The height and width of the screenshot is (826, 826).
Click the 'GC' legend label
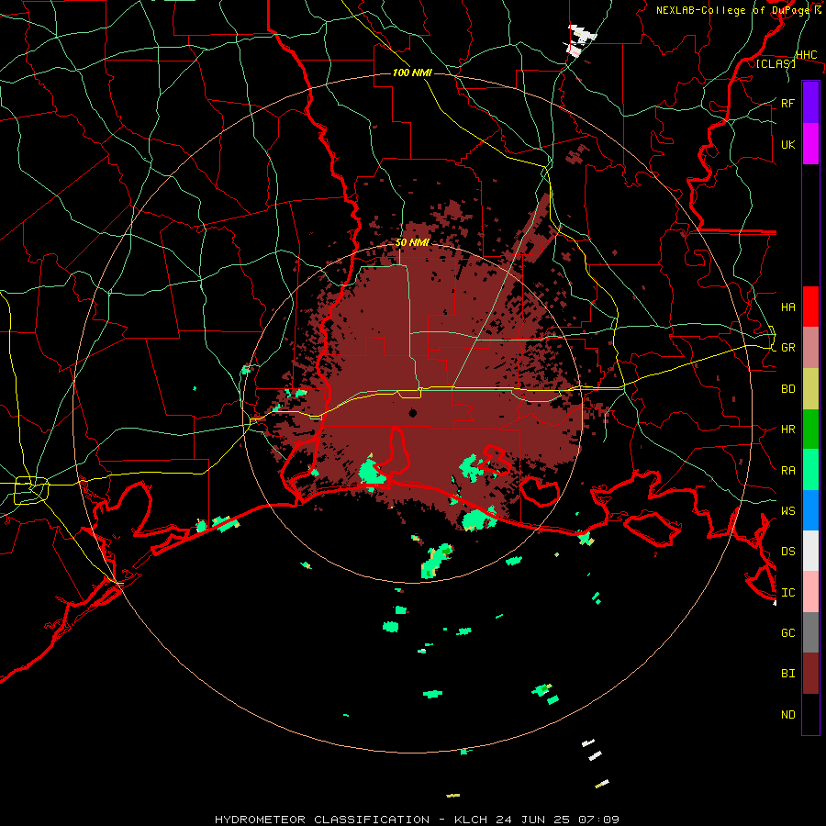click(787, 633)
